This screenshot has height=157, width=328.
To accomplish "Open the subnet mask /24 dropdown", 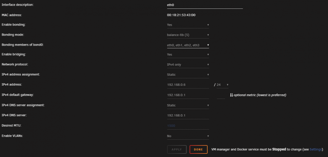I will point(223,85).
